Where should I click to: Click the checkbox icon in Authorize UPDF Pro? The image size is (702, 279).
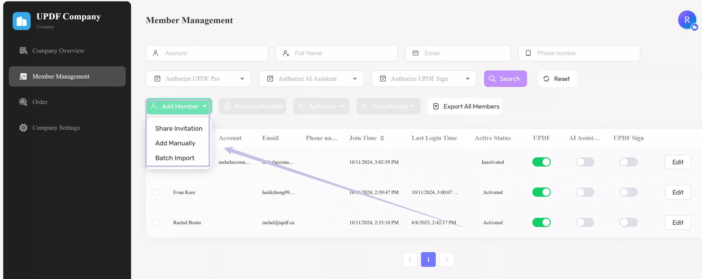click(x=157, y=79)
